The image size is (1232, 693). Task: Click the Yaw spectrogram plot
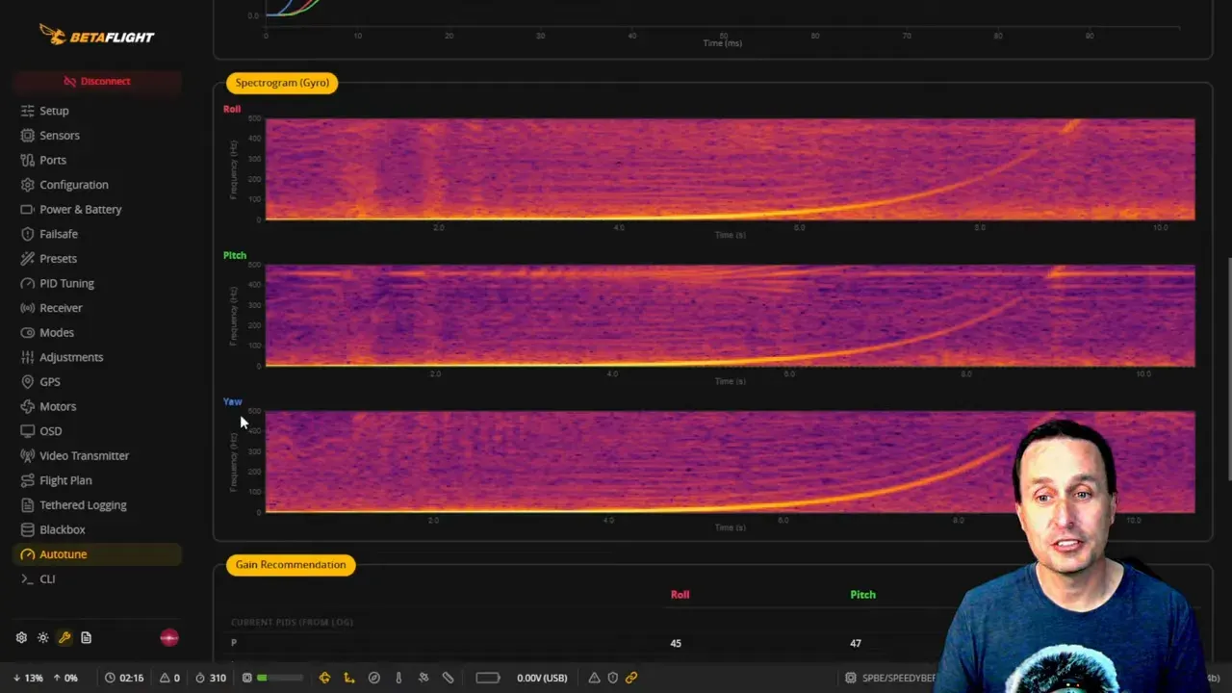click(x=730, y=462)
